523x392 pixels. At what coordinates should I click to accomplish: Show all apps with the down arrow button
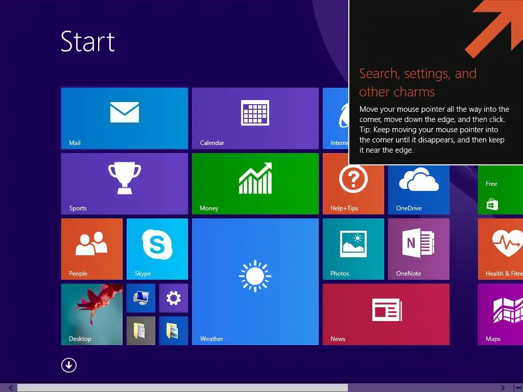click(69, 365)
